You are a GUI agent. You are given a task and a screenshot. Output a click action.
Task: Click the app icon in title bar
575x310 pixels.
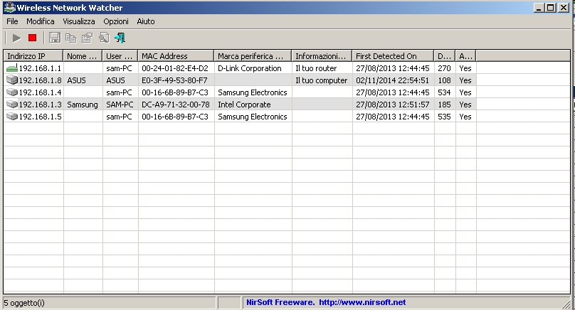(x=8, y=7)
